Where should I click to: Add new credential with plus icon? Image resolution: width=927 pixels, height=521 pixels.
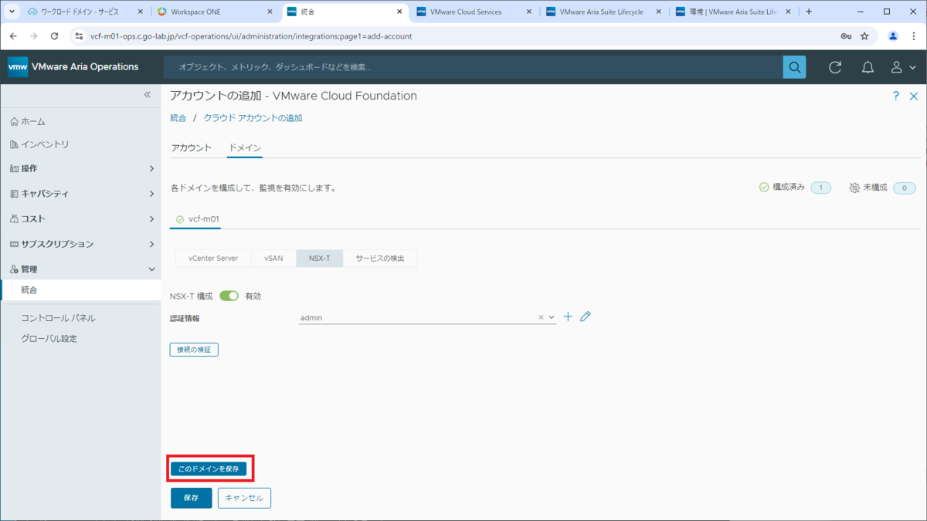coord(568,316)
